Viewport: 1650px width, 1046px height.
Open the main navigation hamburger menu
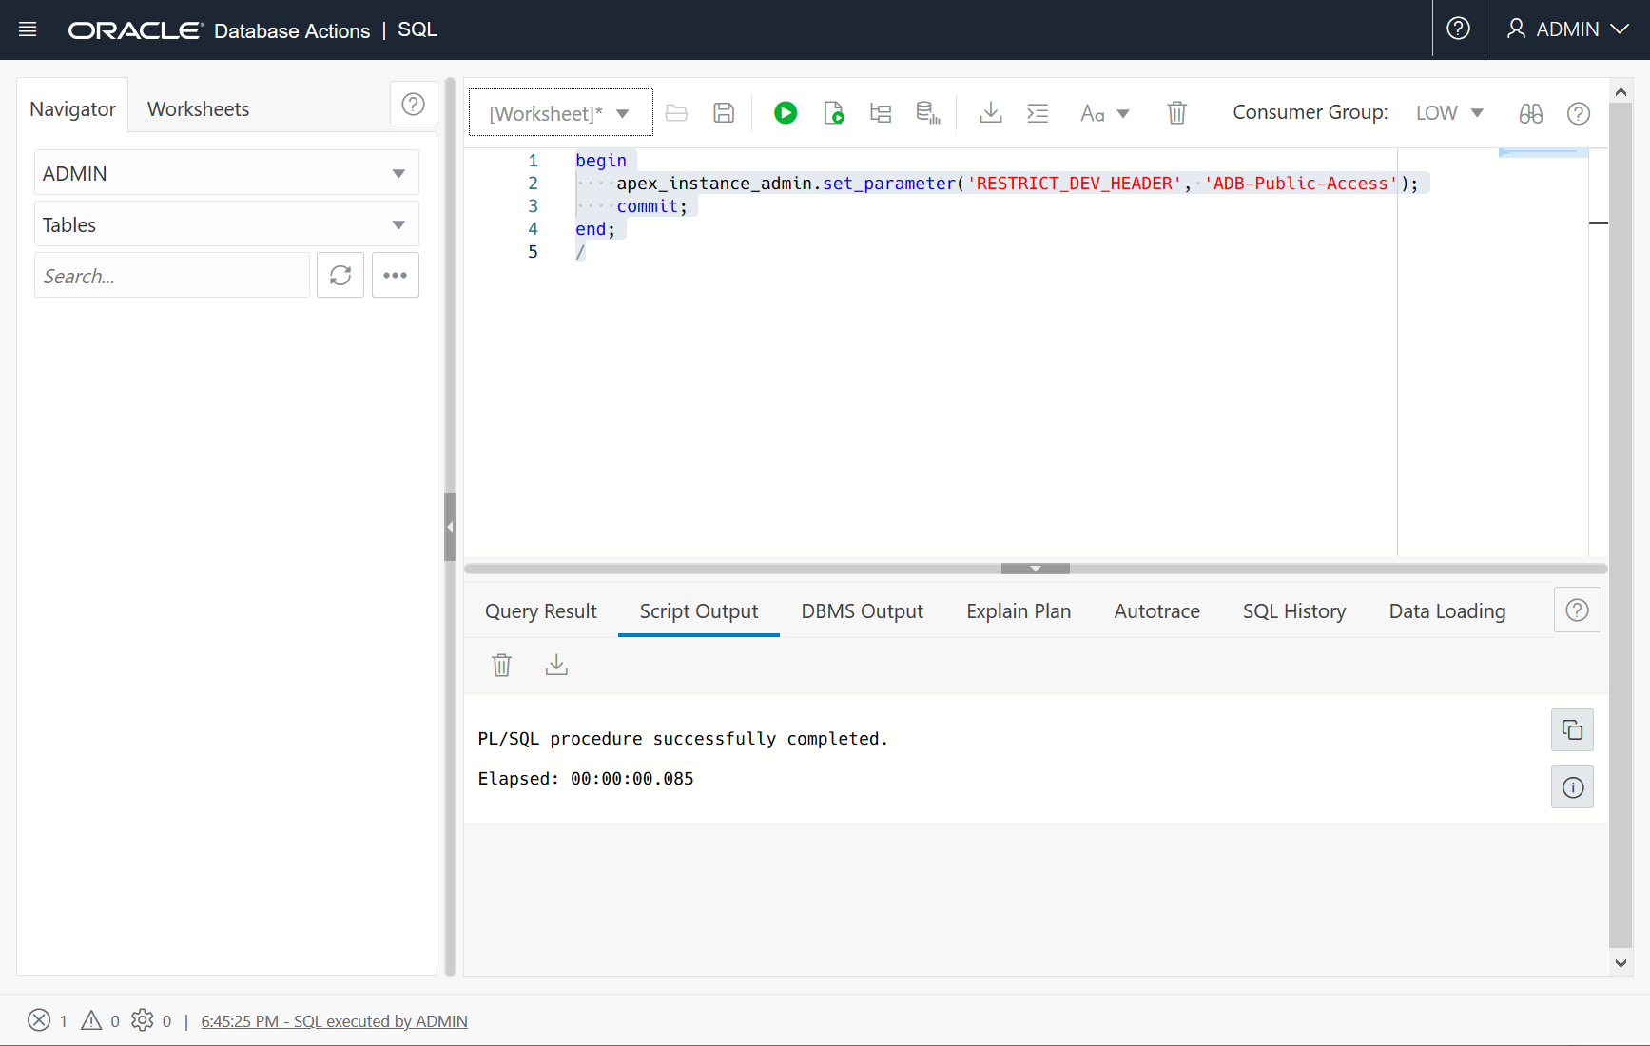28,29
